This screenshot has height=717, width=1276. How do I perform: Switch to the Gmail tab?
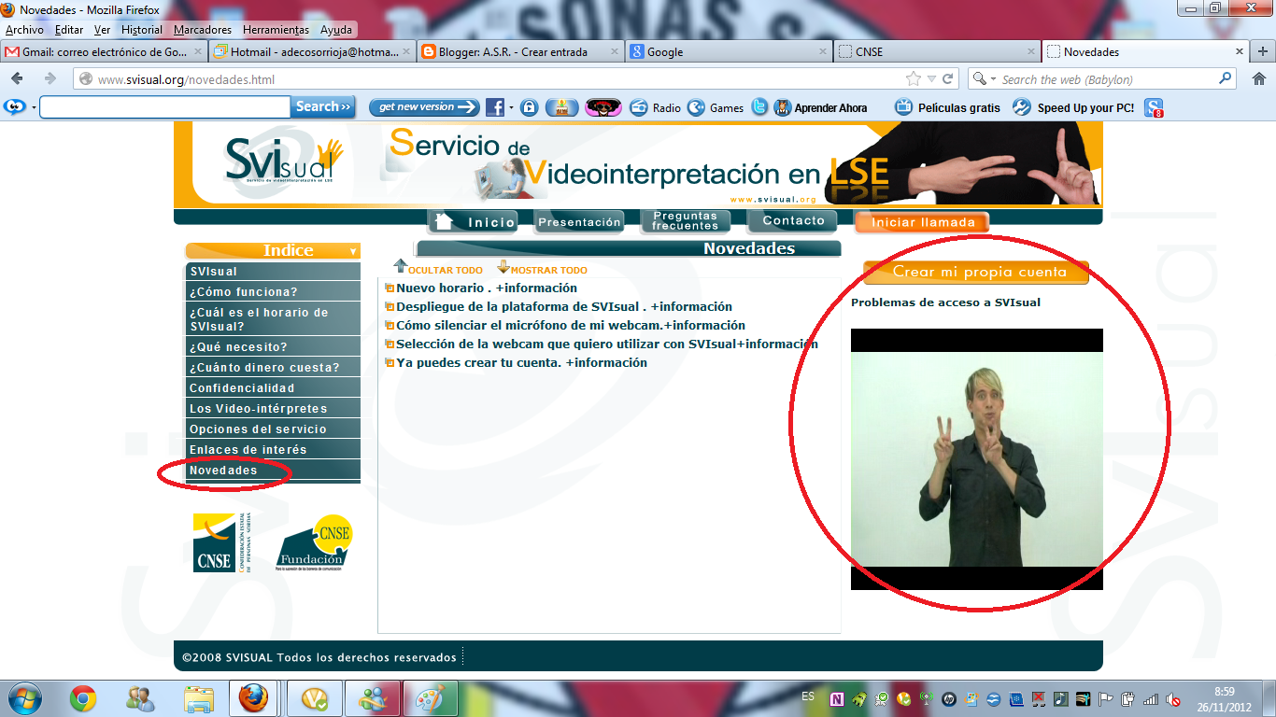tap(103, 52)
